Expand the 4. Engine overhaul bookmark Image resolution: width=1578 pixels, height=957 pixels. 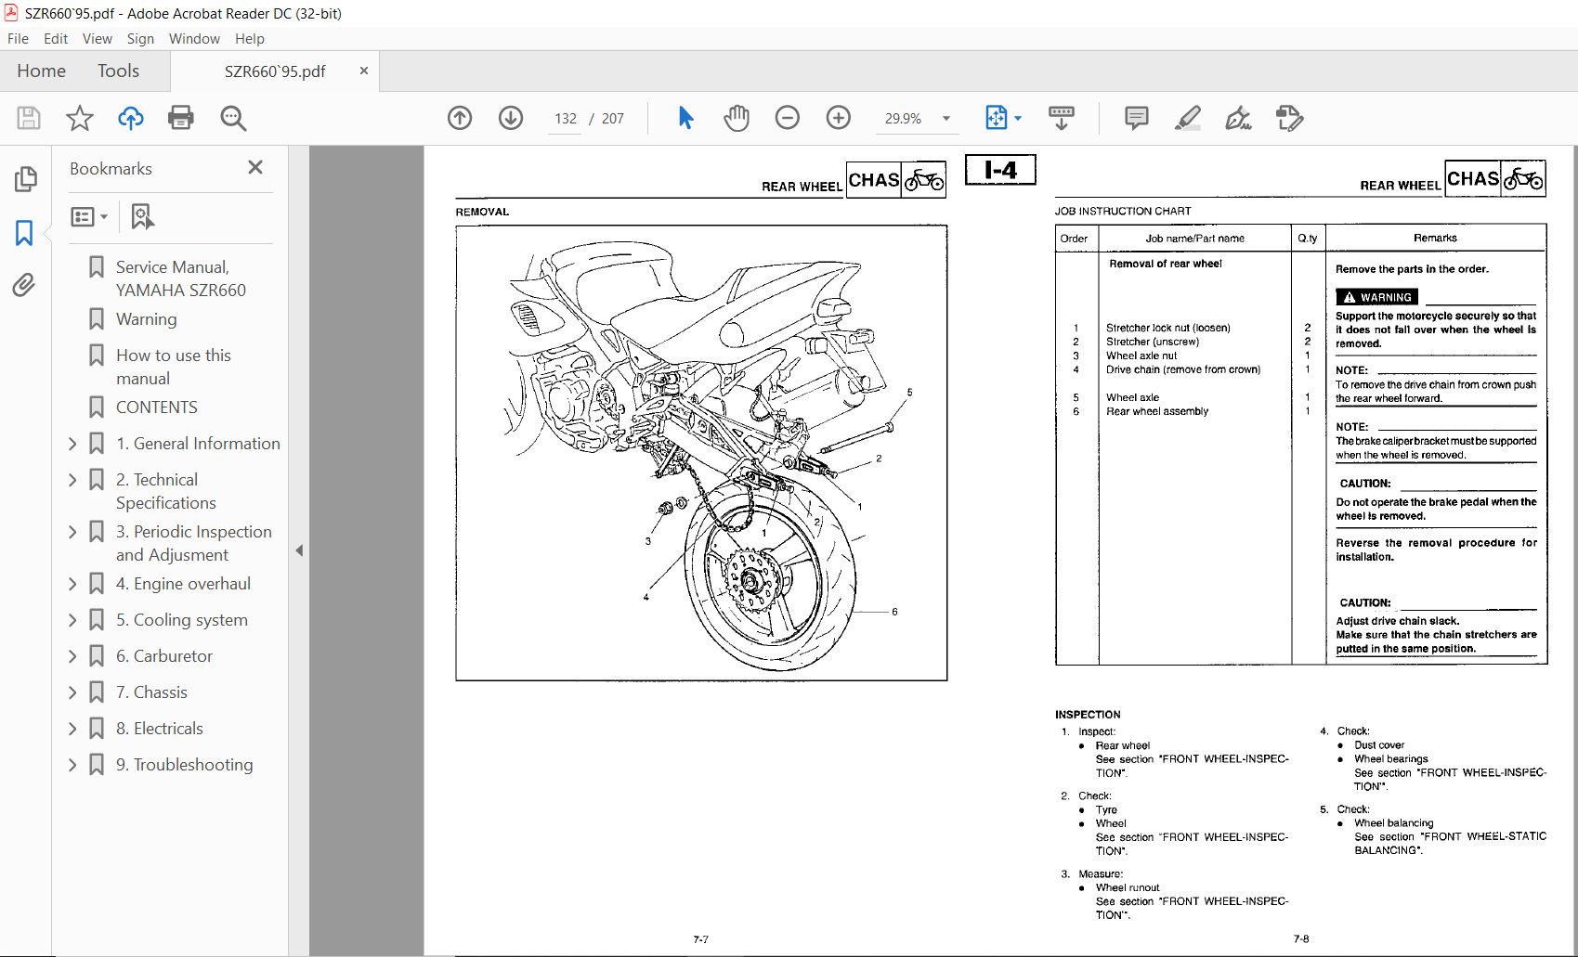(72, 584)
